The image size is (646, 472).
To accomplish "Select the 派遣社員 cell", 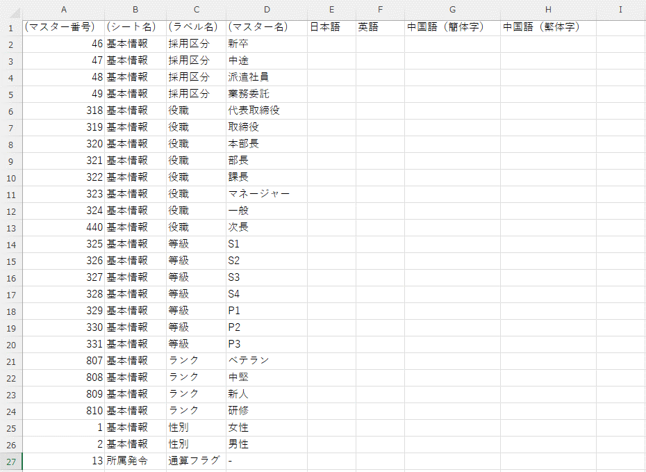I will (267, 77).
